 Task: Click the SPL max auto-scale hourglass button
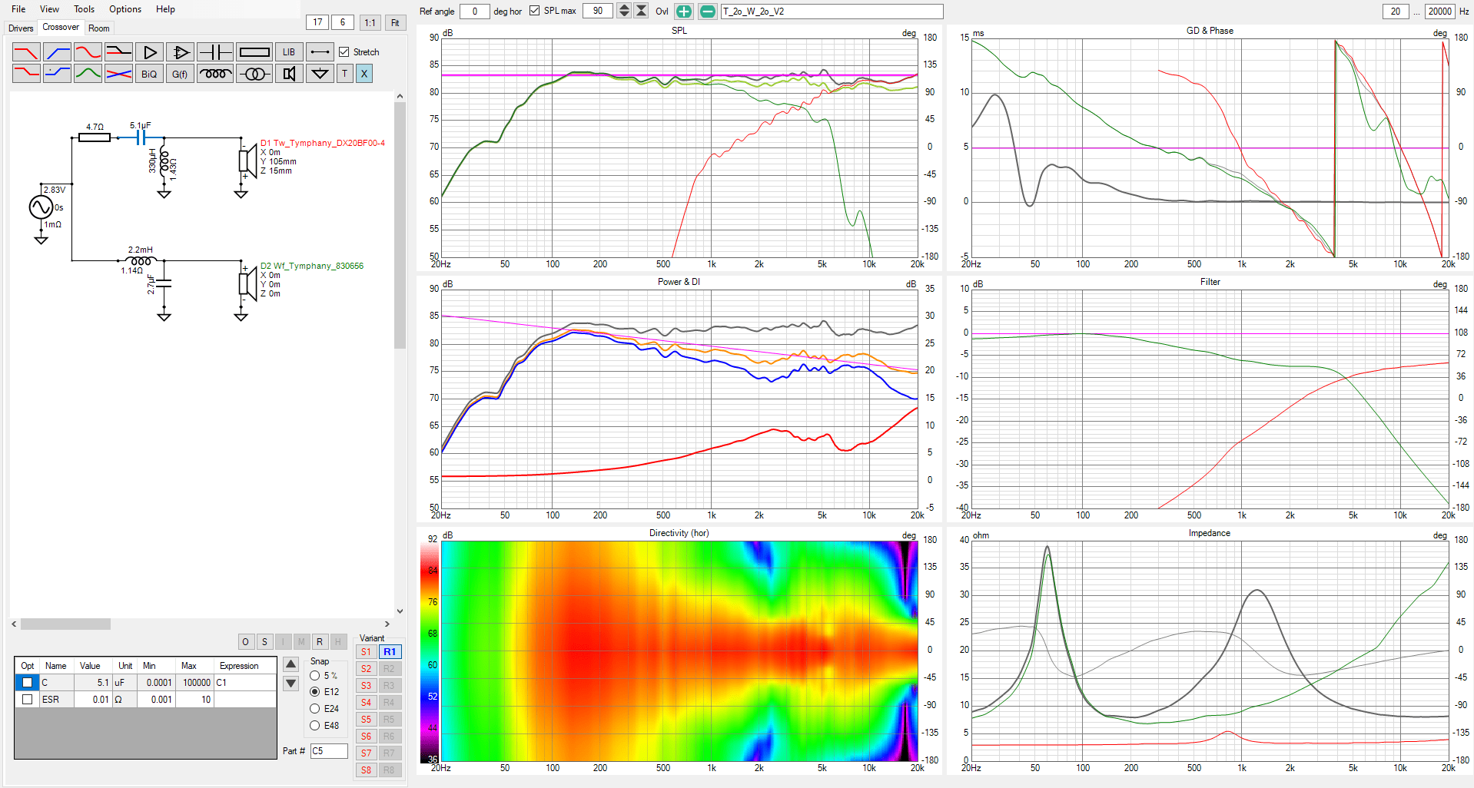641,11
